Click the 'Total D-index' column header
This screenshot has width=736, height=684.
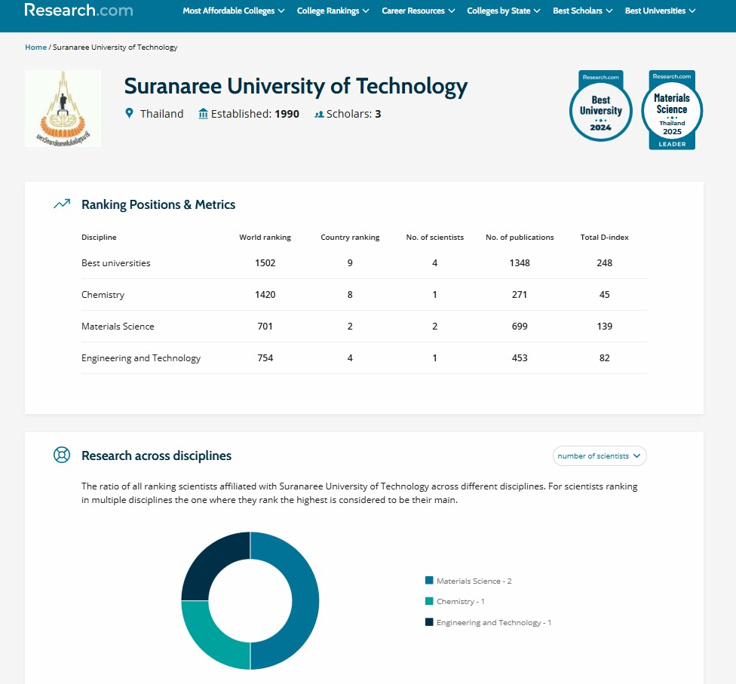click(x=605, y=237)
